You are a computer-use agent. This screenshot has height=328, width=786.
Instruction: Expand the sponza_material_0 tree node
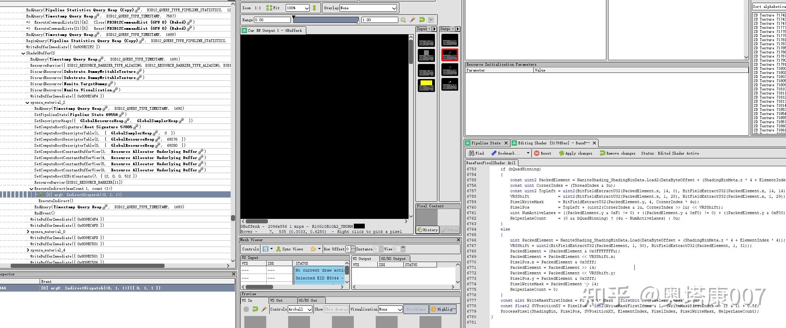[28, 231]
